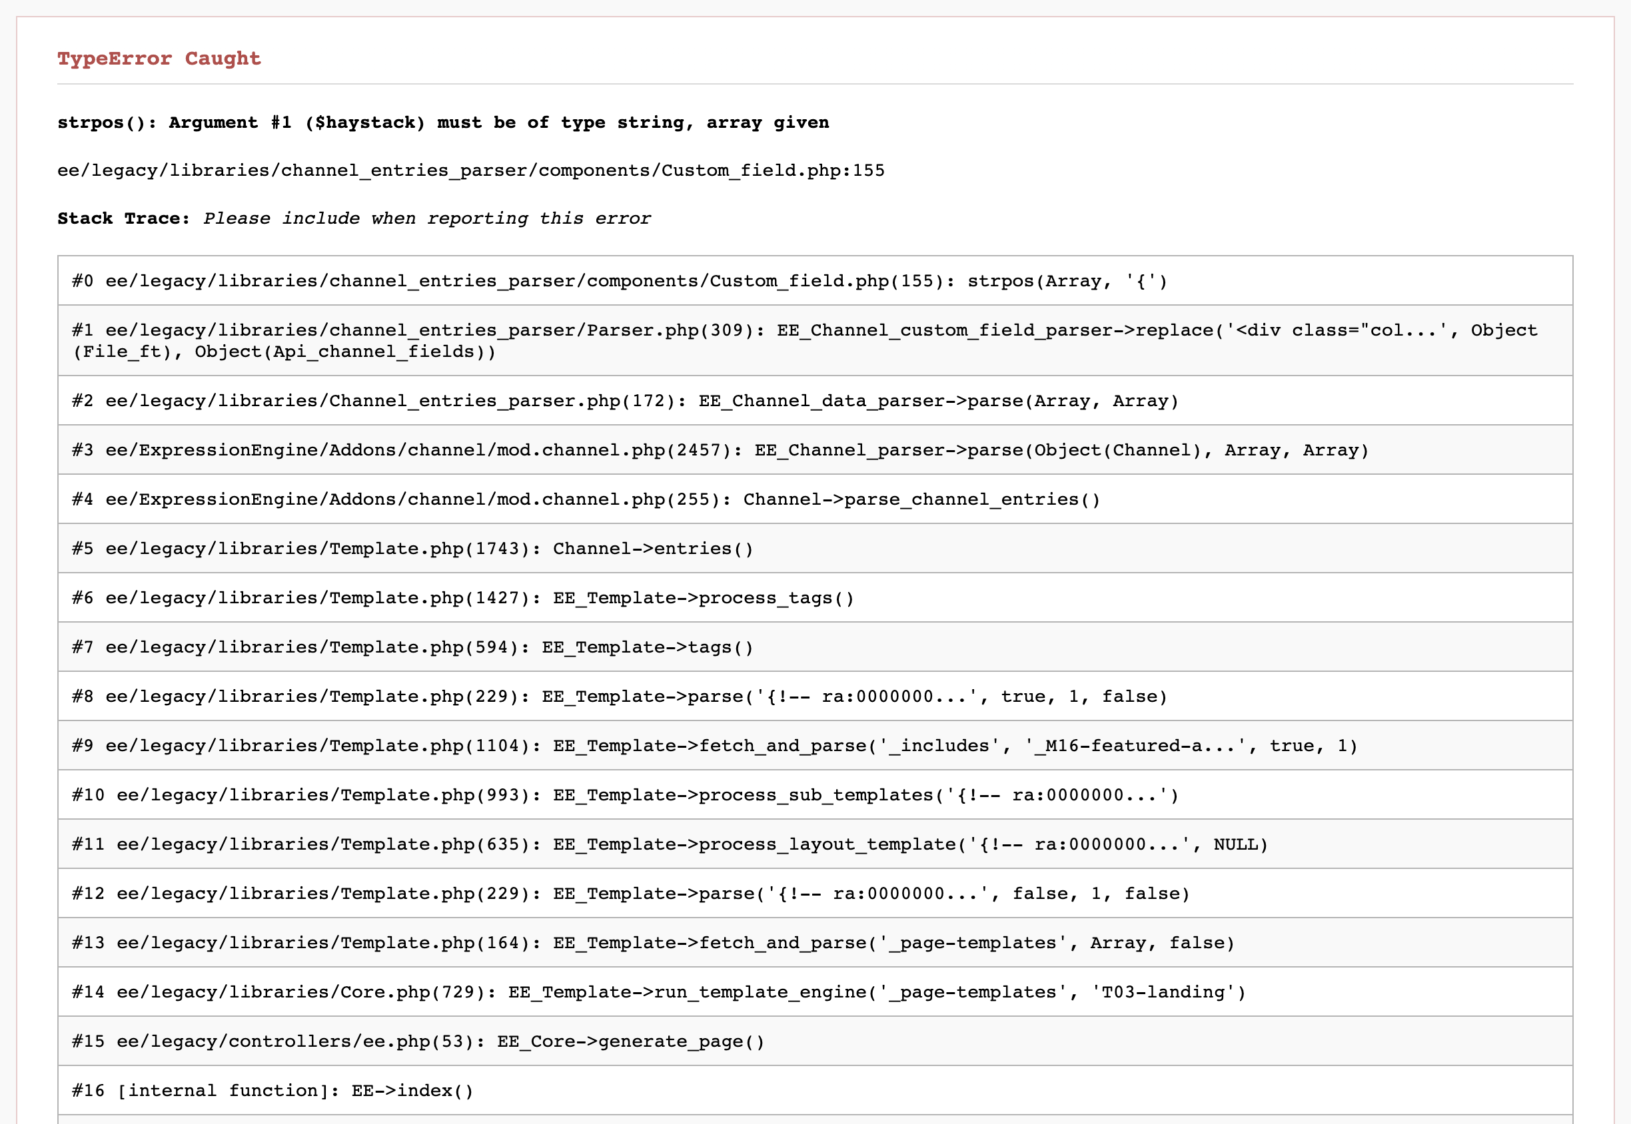Image resolution: width=1631 pixels, height=1124 pixels.
Task: Click the strpos() argument error message
Action: [444, 122]
